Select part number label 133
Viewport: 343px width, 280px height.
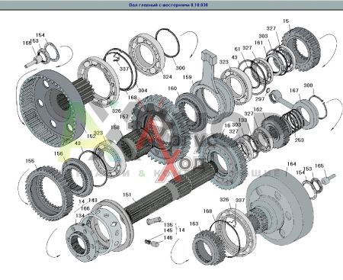(x=243, y=120)
